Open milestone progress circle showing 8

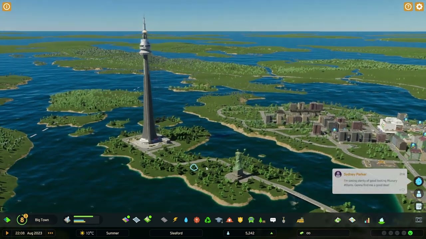tap(22, 220)
